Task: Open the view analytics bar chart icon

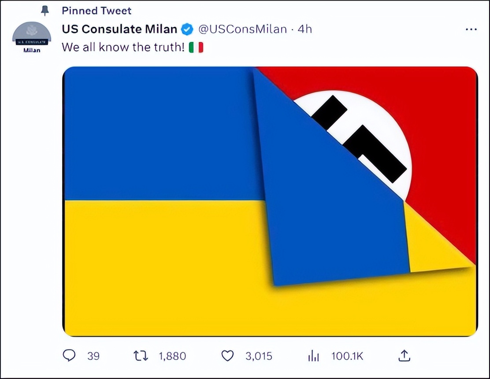Action: tap(313, 356)
